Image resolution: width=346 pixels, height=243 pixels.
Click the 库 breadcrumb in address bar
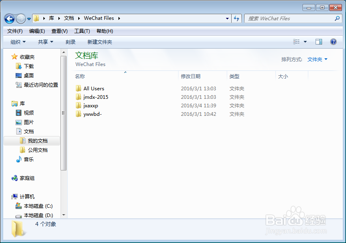click(x=52, y=18)
